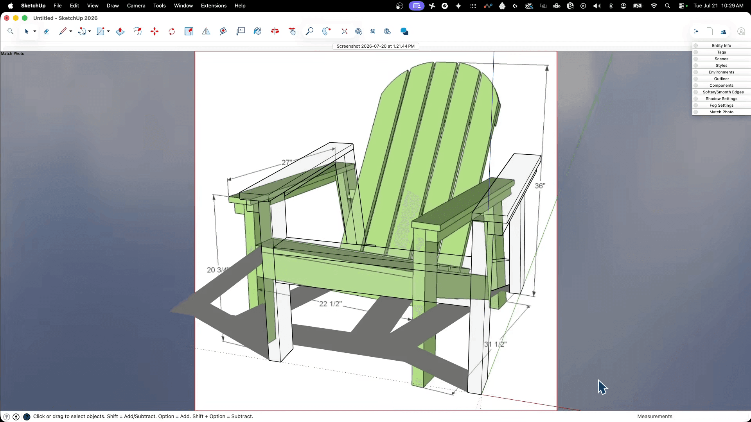Select the Arc tool
The height and width of the screenshot is (422, 751).
click(x=82, y=32)
